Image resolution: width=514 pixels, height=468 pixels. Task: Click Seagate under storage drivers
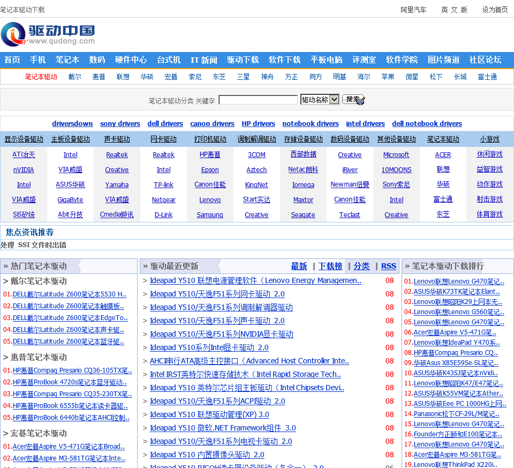tap(303, 215)
